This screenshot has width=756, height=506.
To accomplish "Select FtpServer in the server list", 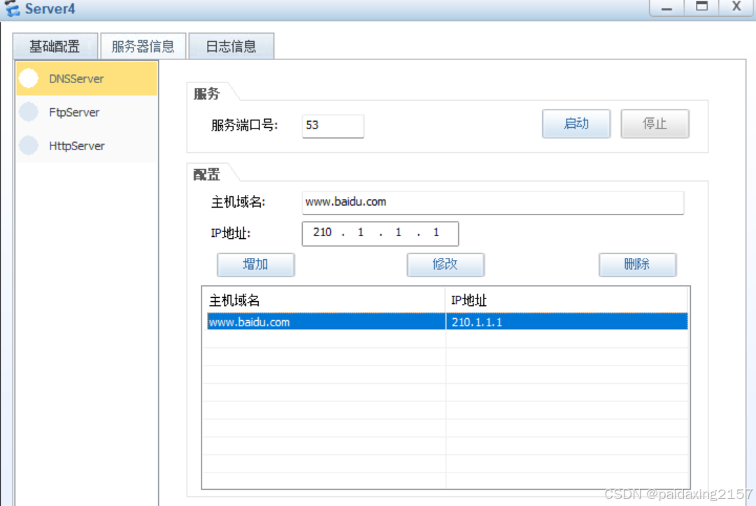I will [87, 113].
